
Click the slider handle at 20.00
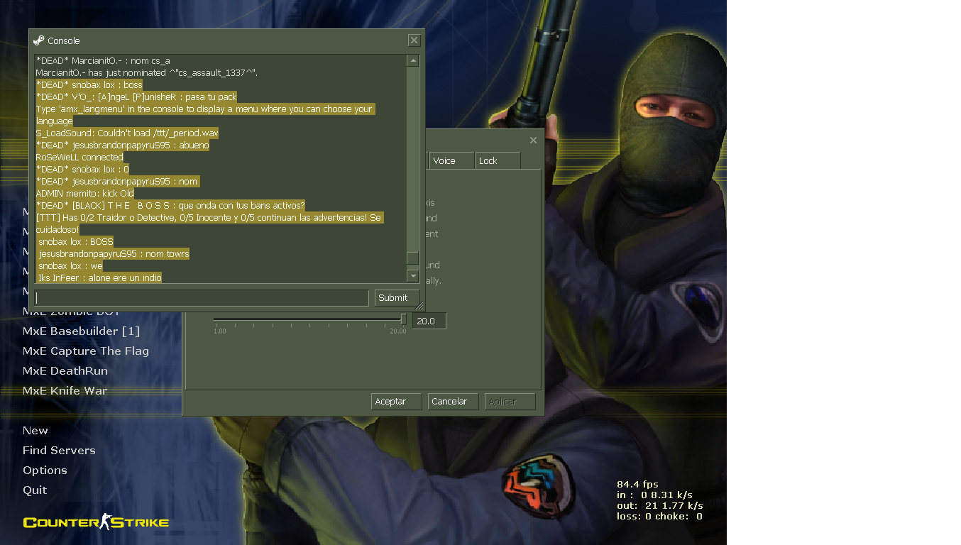[x=403, y=319]
